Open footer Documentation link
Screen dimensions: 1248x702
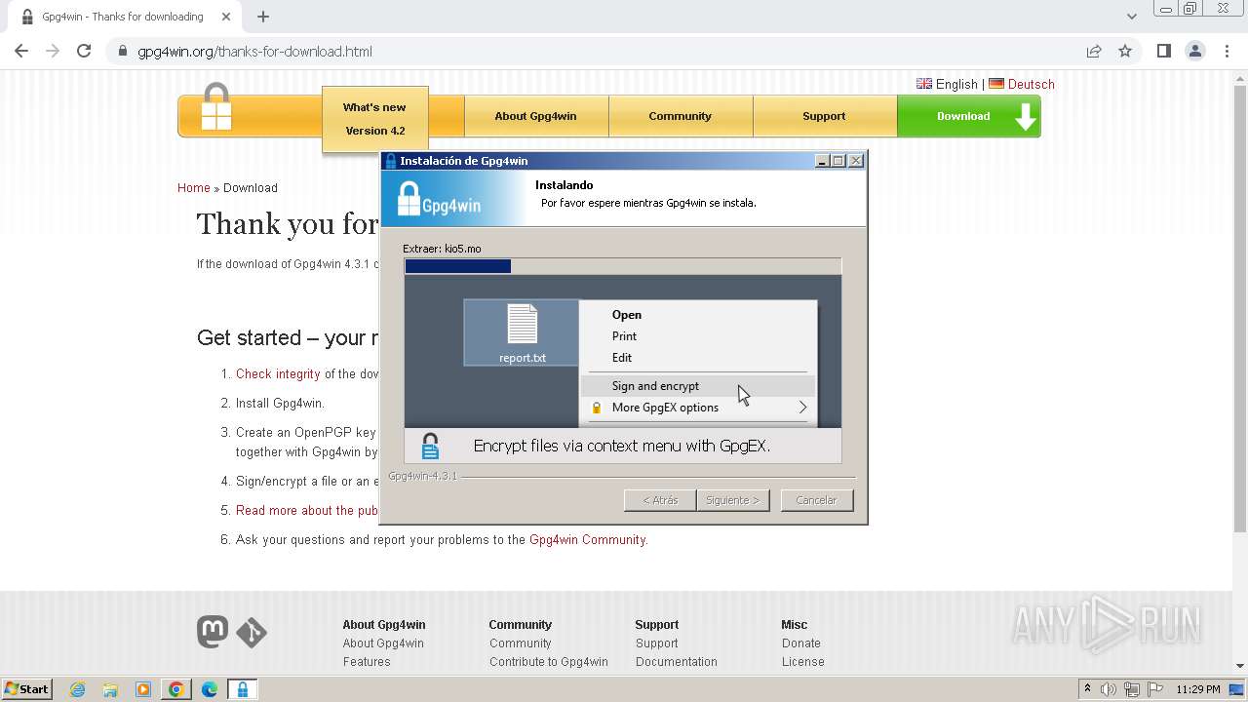(x=677, y=662)
